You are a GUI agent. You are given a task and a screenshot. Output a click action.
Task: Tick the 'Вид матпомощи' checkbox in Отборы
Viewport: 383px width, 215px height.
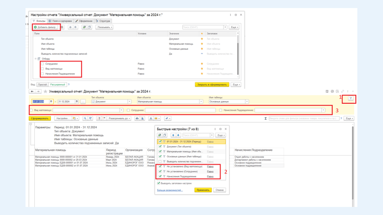point(43,68)
